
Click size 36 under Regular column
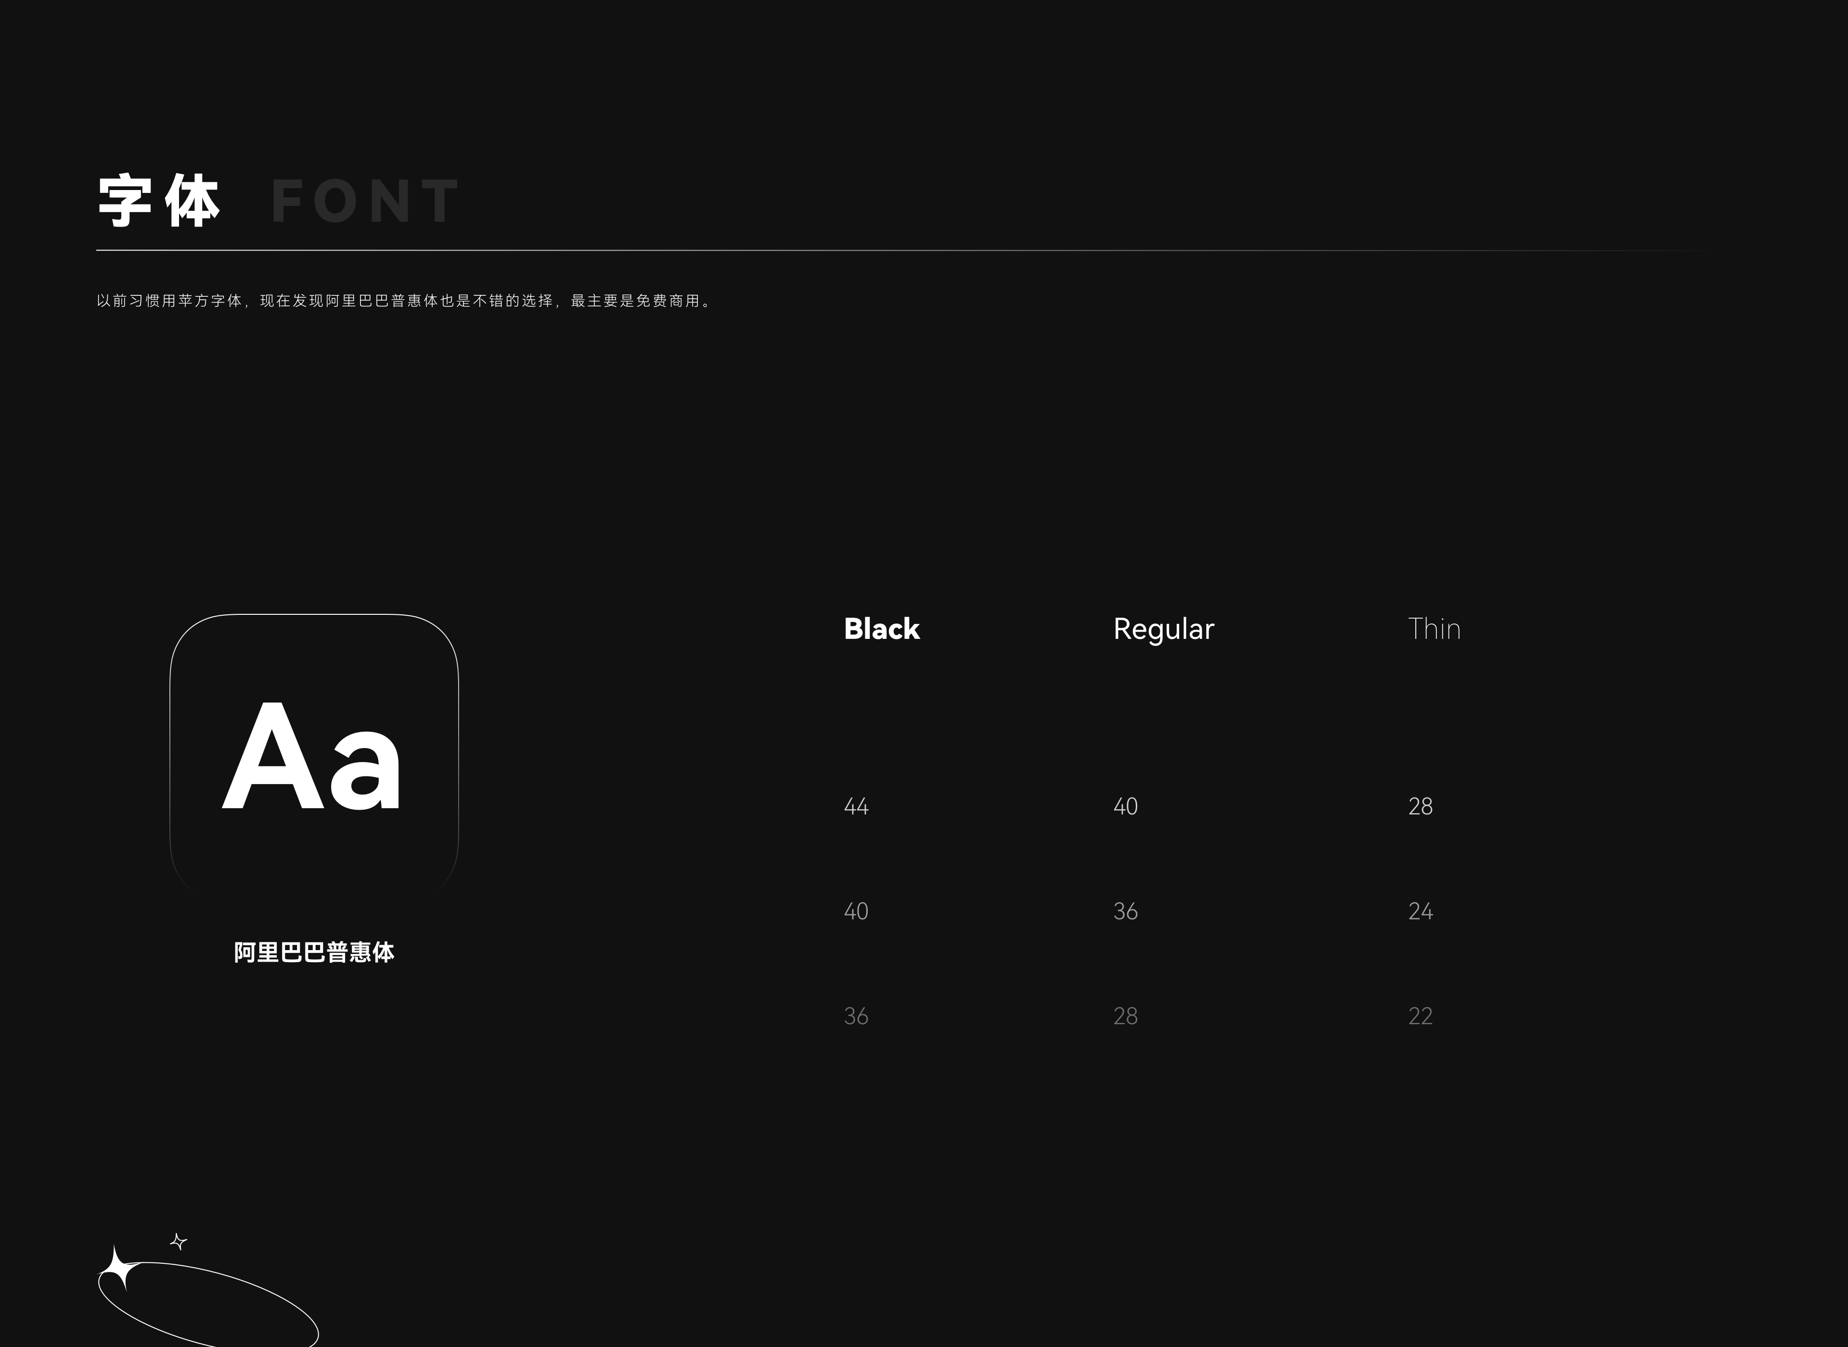[x=1125, y=912]
